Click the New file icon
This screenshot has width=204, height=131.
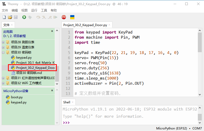pyautogui.click(x=4, y=17)
